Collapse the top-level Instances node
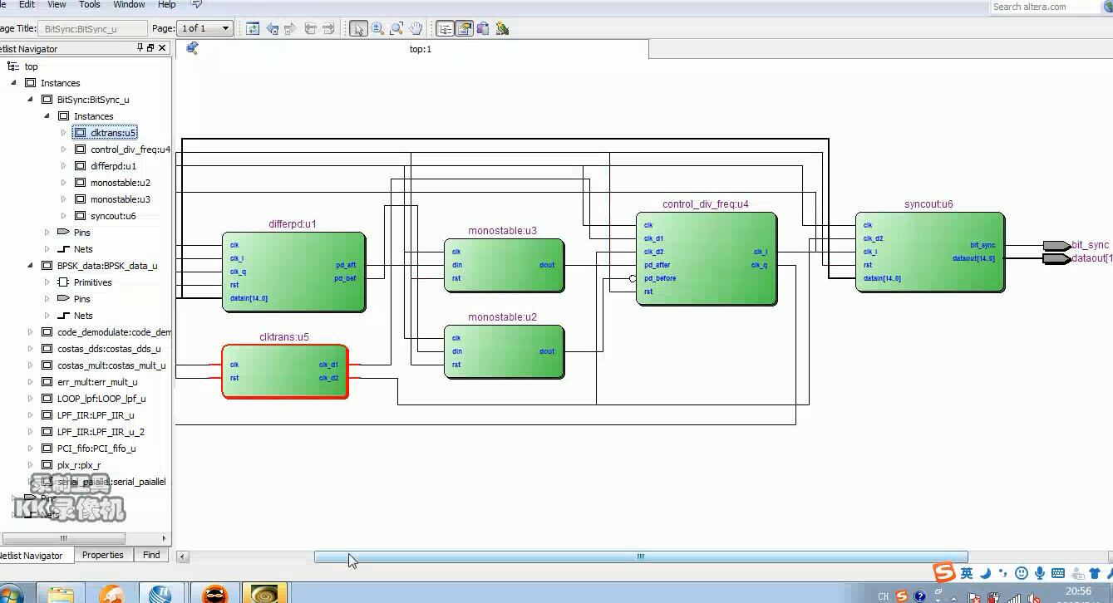1113x603 pixels. [14, 83]
